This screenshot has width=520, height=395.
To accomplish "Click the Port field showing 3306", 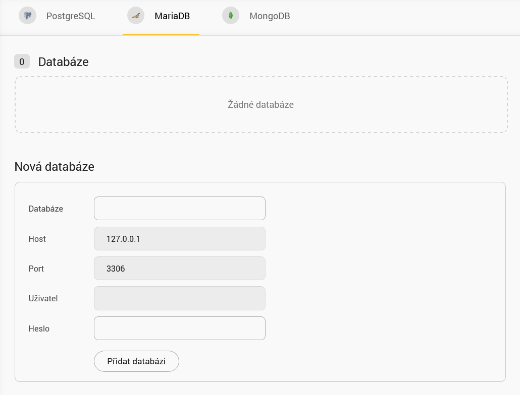I will (180, 269).
